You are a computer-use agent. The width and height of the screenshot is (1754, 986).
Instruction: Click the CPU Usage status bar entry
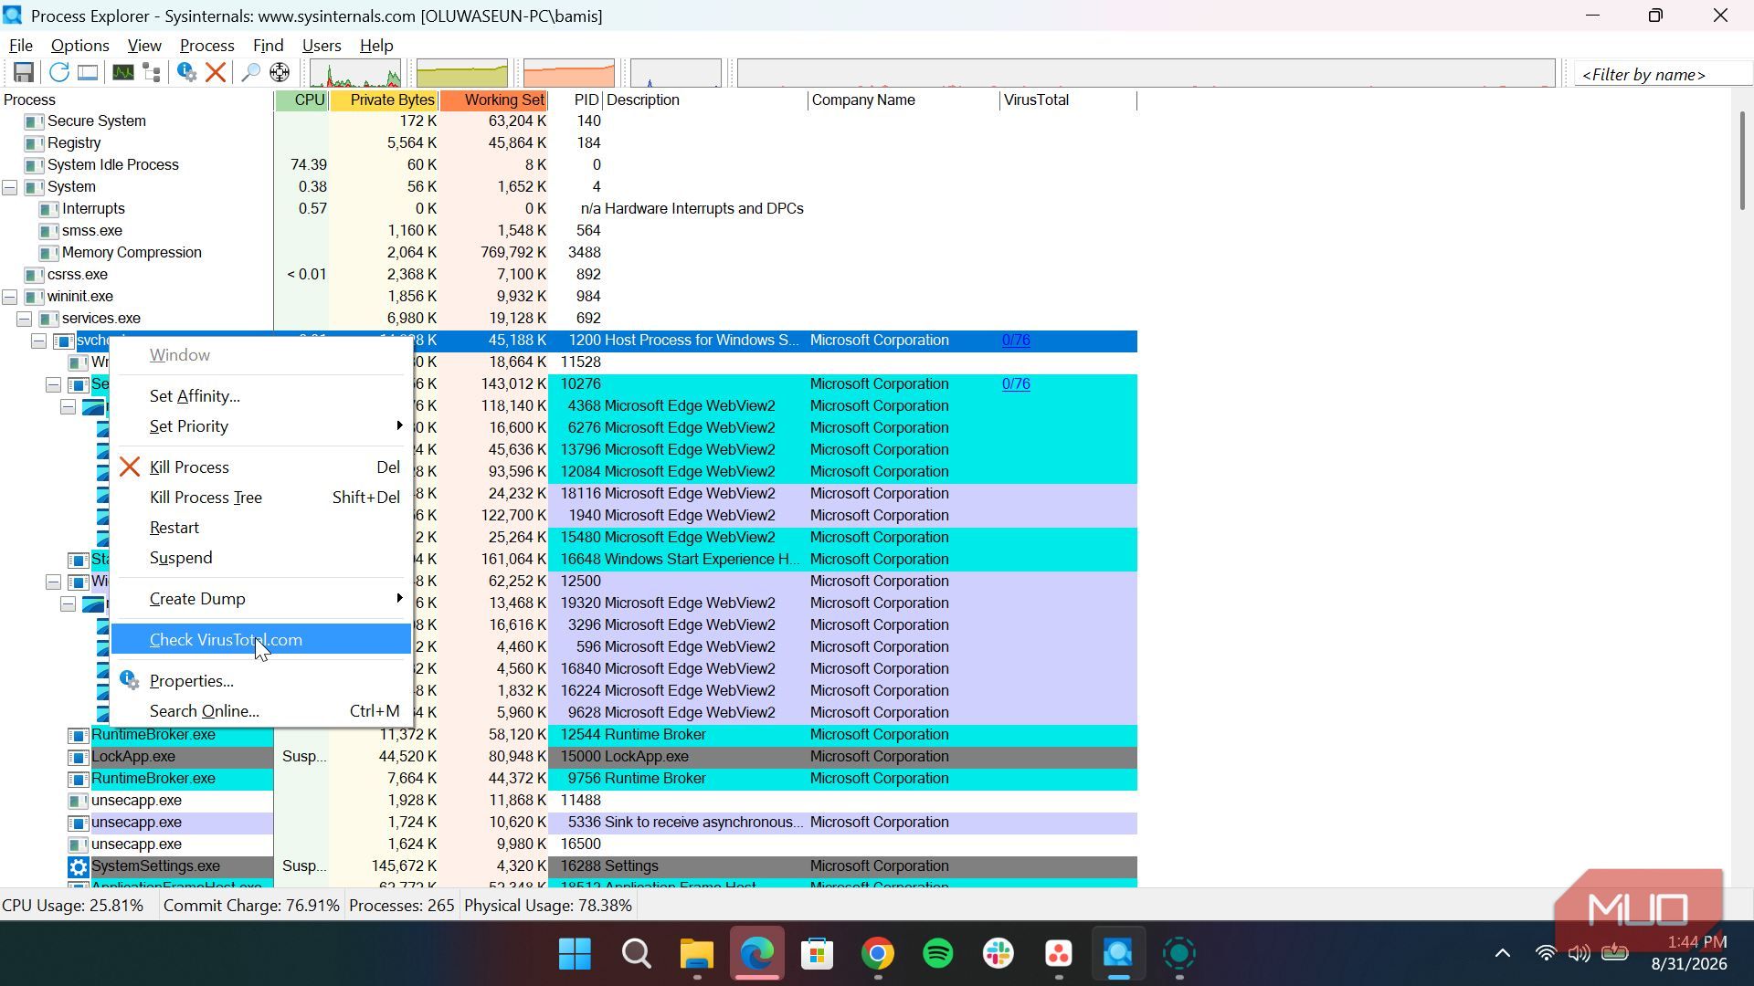pos(73,907)
